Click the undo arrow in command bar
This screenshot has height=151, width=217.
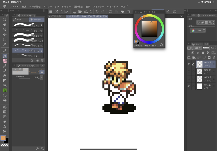click(x=97, y=12)
